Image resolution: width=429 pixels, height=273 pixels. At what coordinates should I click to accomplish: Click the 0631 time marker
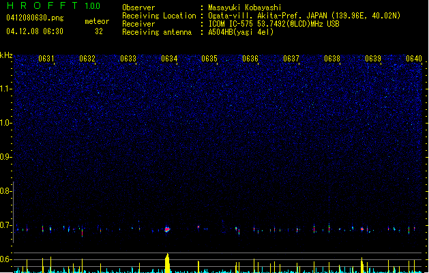46,59
